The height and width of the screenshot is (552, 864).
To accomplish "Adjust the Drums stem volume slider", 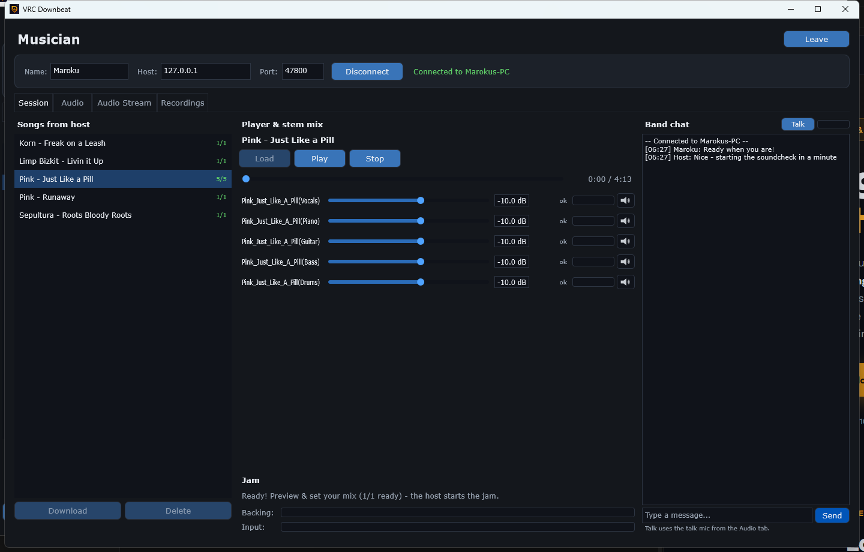I will tap(408, 282).
